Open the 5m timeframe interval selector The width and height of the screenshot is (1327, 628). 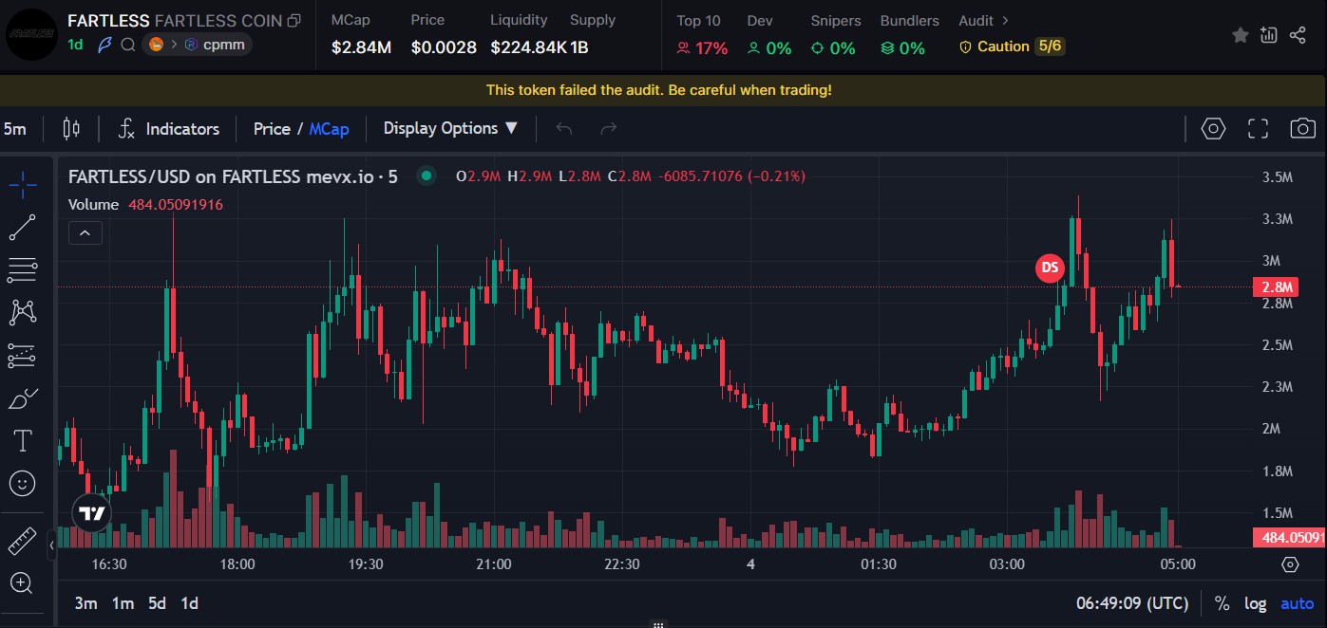(15, 129)
